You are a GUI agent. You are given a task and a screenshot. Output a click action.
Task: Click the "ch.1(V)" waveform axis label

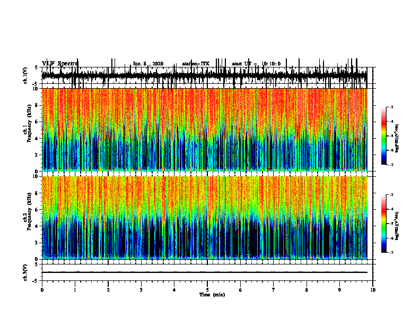25,75
